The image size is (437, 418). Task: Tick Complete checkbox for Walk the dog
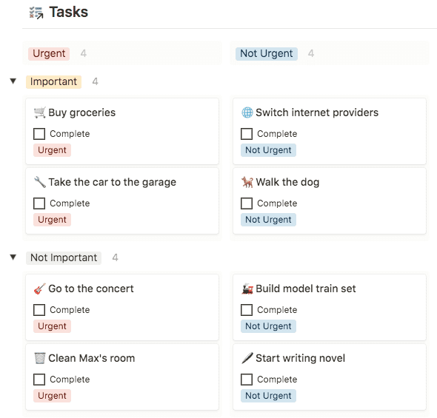[x=247, y=203]
